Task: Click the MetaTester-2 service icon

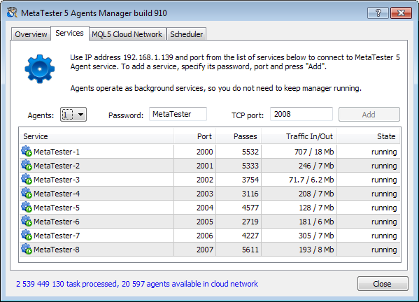Action: (x=27, y=165)
